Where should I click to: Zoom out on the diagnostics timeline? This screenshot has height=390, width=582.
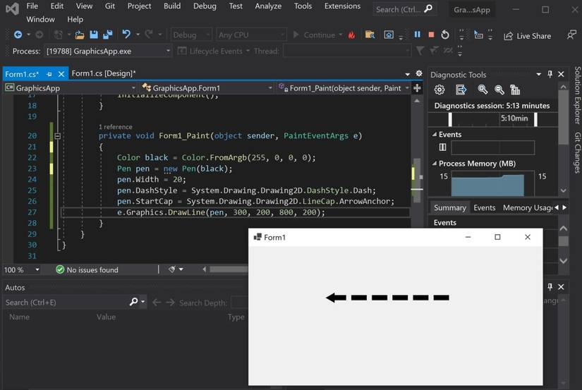[x=499, y=90]
